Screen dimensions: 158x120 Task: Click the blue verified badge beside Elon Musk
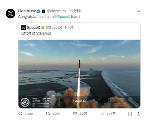click(x=38, y=11)
